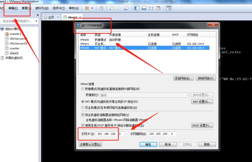Close the 虚拟网络编辑器 dialog
Viewport: 252px width, 162px height.
pyautogui.click(x=213, y=24)
